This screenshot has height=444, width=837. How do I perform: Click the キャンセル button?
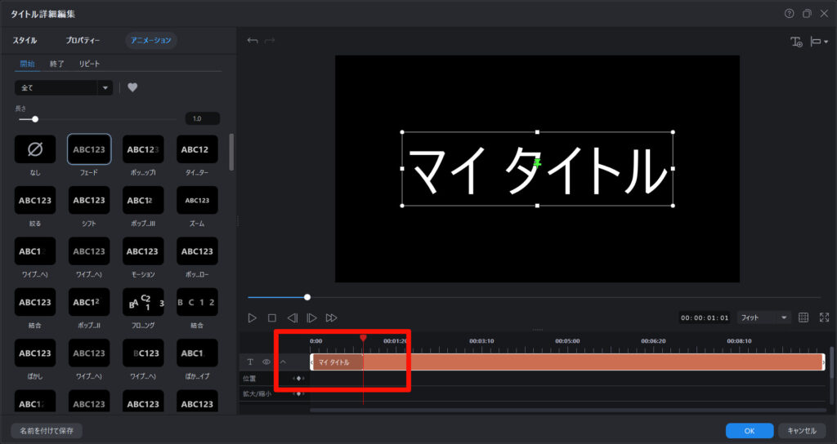802,430
